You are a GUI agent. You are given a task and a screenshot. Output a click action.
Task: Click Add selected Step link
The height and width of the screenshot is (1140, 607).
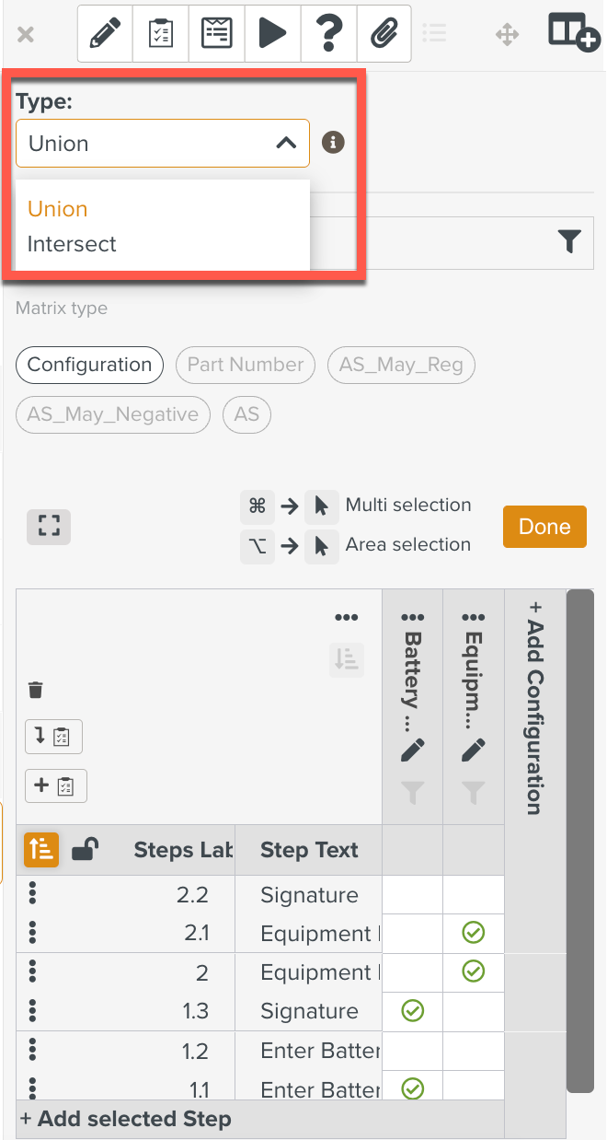coord(126,1120)
